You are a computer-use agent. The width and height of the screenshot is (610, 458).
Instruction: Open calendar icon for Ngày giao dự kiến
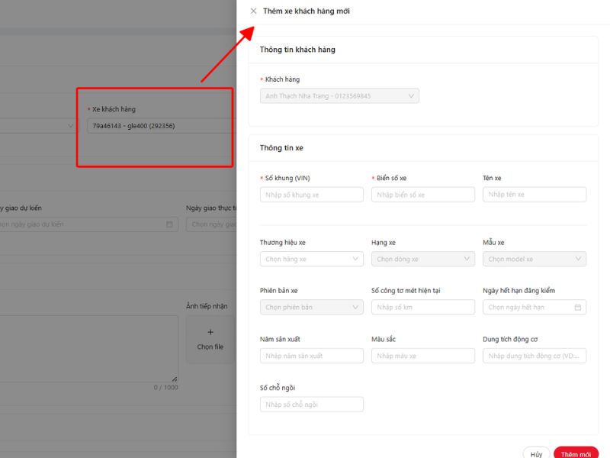coord(169,224)
